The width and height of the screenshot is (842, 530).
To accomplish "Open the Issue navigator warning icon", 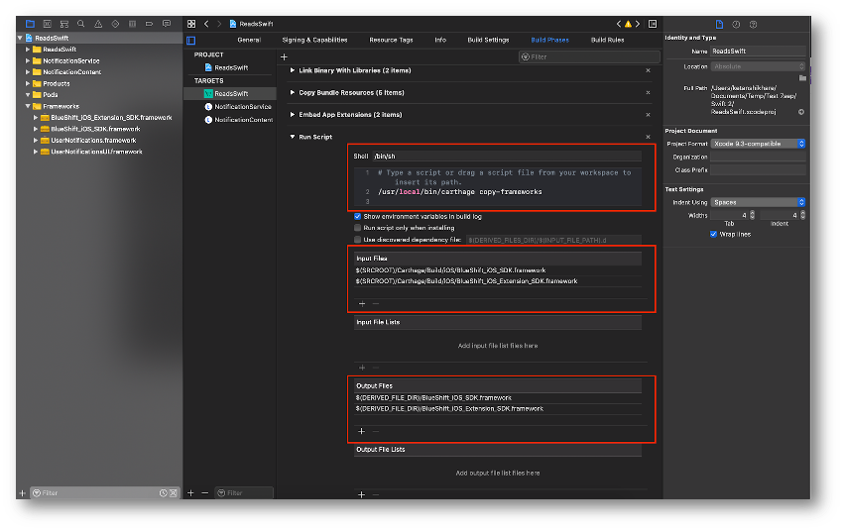I will pos(98,24).
